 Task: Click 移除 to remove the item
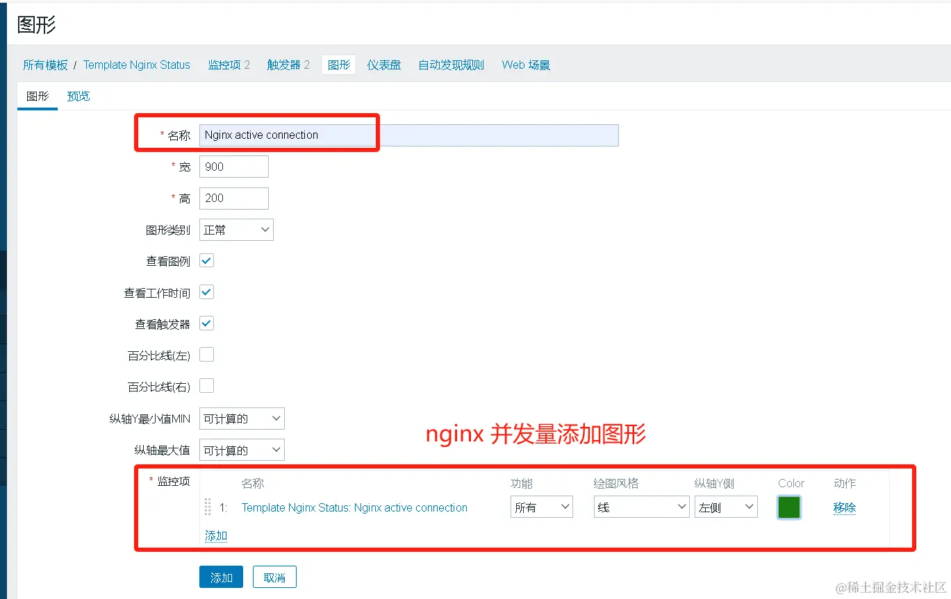tap(845, 507)
